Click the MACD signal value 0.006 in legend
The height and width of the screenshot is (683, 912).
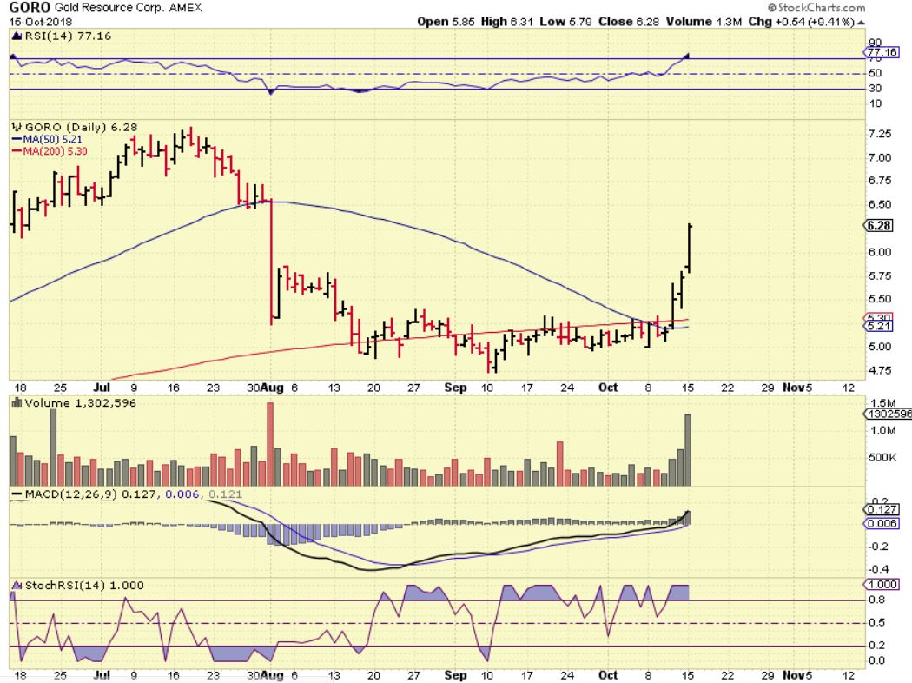pos(182,494)
